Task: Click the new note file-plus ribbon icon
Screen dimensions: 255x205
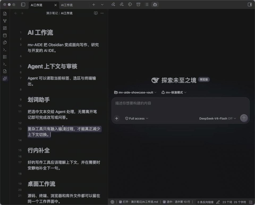Action: tap(5, 71)
